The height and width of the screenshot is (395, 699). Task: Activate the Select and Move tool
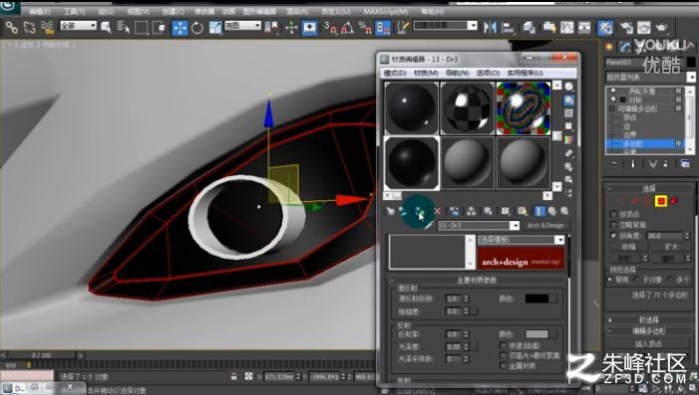tap(180, 28)
